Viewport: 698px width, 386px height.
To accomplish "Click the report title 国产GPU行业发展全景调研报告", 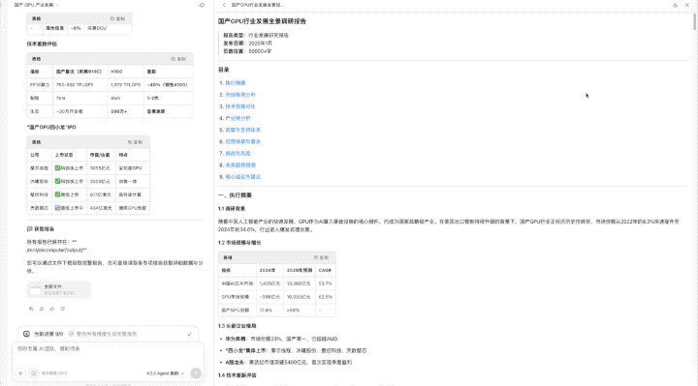I will [x=262, y=21].
